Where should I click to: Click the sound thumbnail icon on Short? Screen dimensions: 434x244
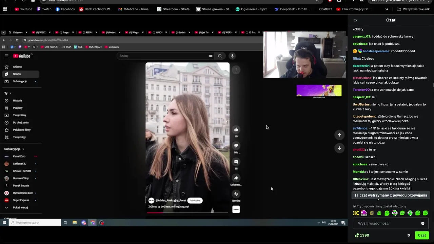click(x=236, y=209)
